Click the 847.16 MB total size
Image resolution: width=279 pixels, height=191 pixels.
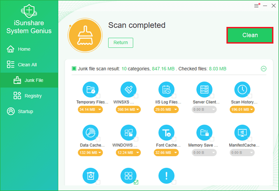[163, 69]
